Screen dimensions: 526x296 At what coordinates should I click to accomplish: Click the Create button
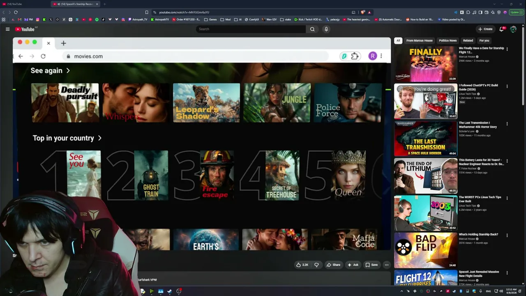tap(485, 29)
